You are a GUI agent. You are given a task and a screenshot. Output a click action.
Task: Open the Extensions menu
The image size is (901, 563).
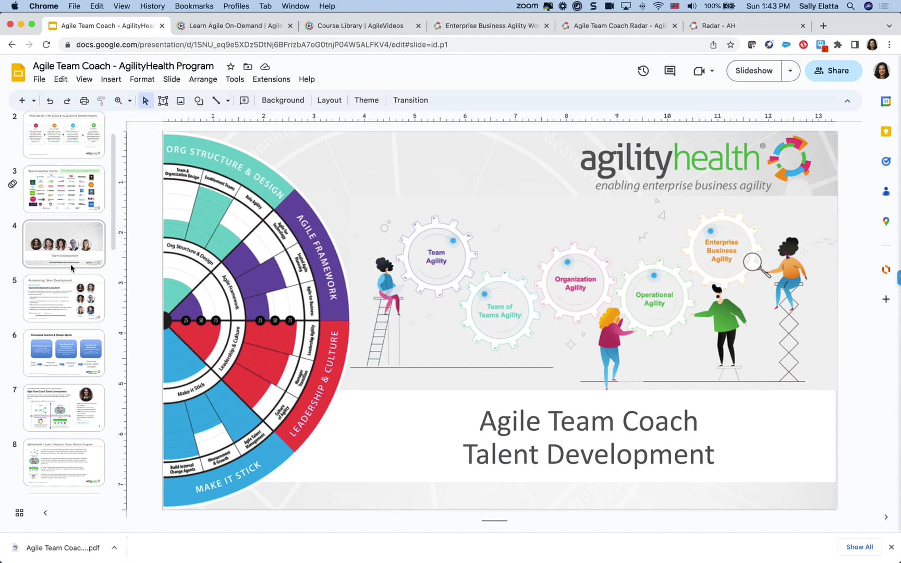(x=271, y=79)
